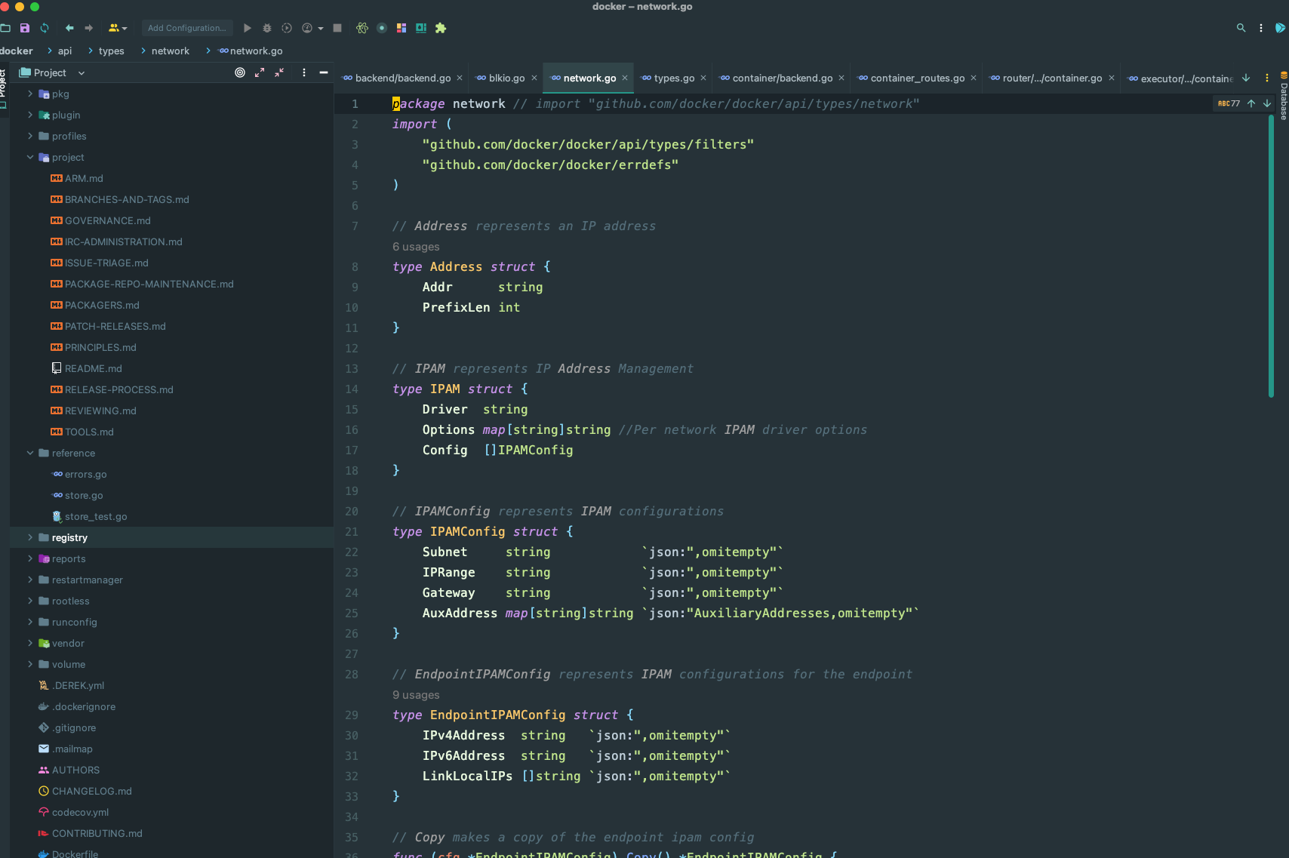The image size is (1289, 858).
Task: Open the editor tabs options dots
Action: pos(1267,78)
